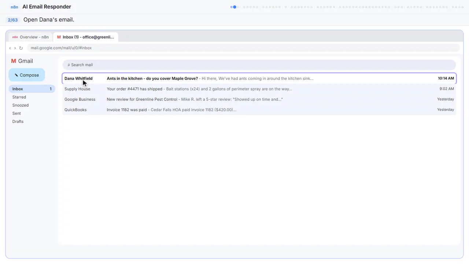This screenshot has height=264, width=469.
Task: Show Starred messages
Action: (x=19, y=97)
